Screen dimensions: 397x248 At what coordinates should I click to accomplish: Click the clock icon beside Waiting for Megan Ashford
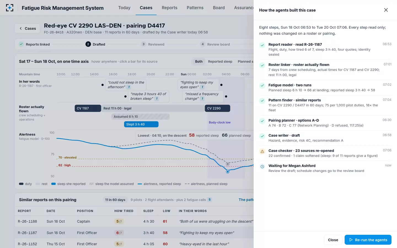(x=262, y=166)
